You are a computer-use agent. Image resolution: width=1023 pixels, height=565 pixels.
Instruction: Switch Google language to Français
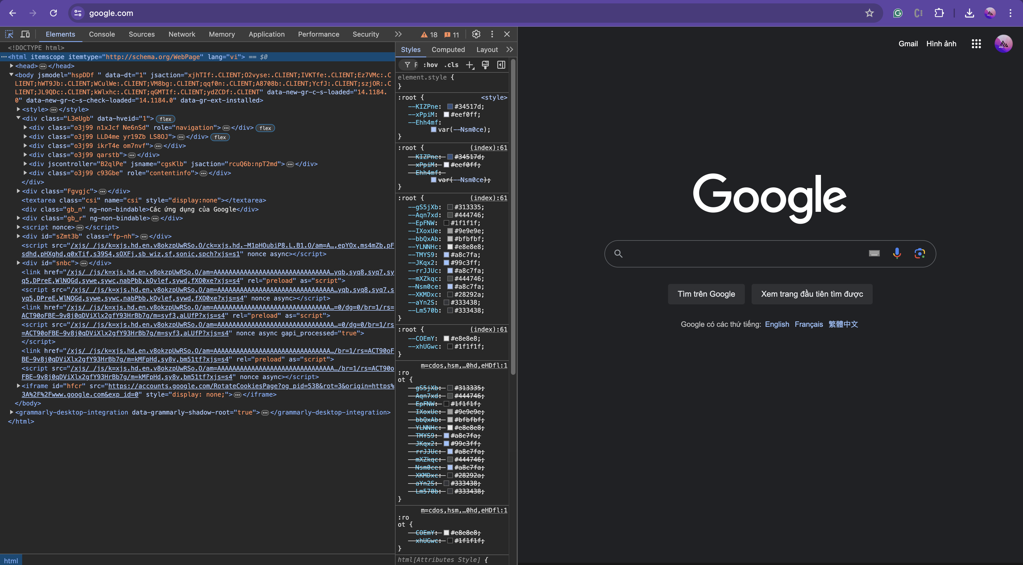pyautogui.click(x=808, y=324)
